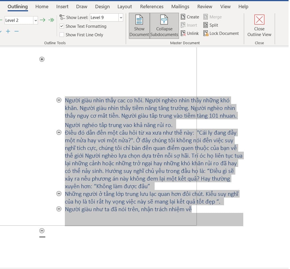Toggle Show Document in Master Document group
Screen dimensions: 290x269
click(139, 26)
